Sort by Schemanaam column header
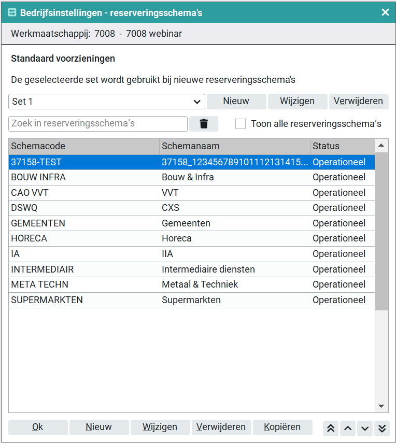 tap(234, 146)
